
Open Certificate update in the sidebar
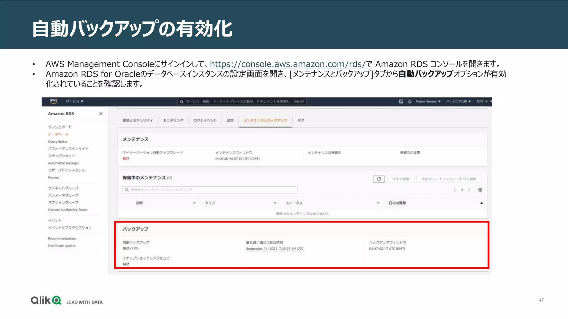(62, 246)
